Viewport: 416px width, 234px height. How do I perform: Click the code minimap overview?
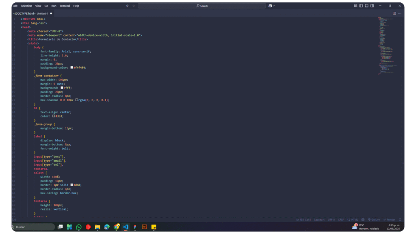coord(387,46)
